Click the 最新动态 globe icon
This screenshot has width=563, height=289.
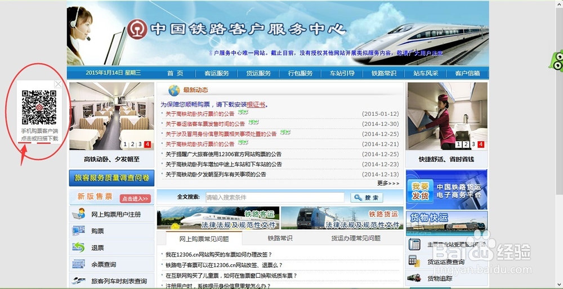(174, 91)
